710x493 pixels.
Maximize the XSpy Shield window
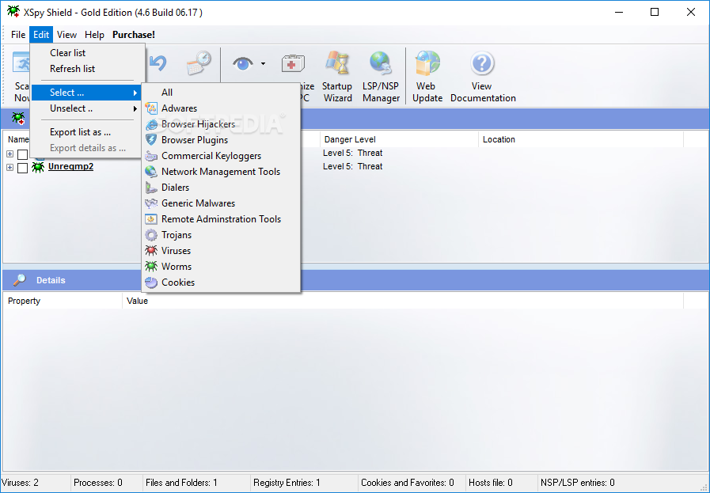[655, 12]
